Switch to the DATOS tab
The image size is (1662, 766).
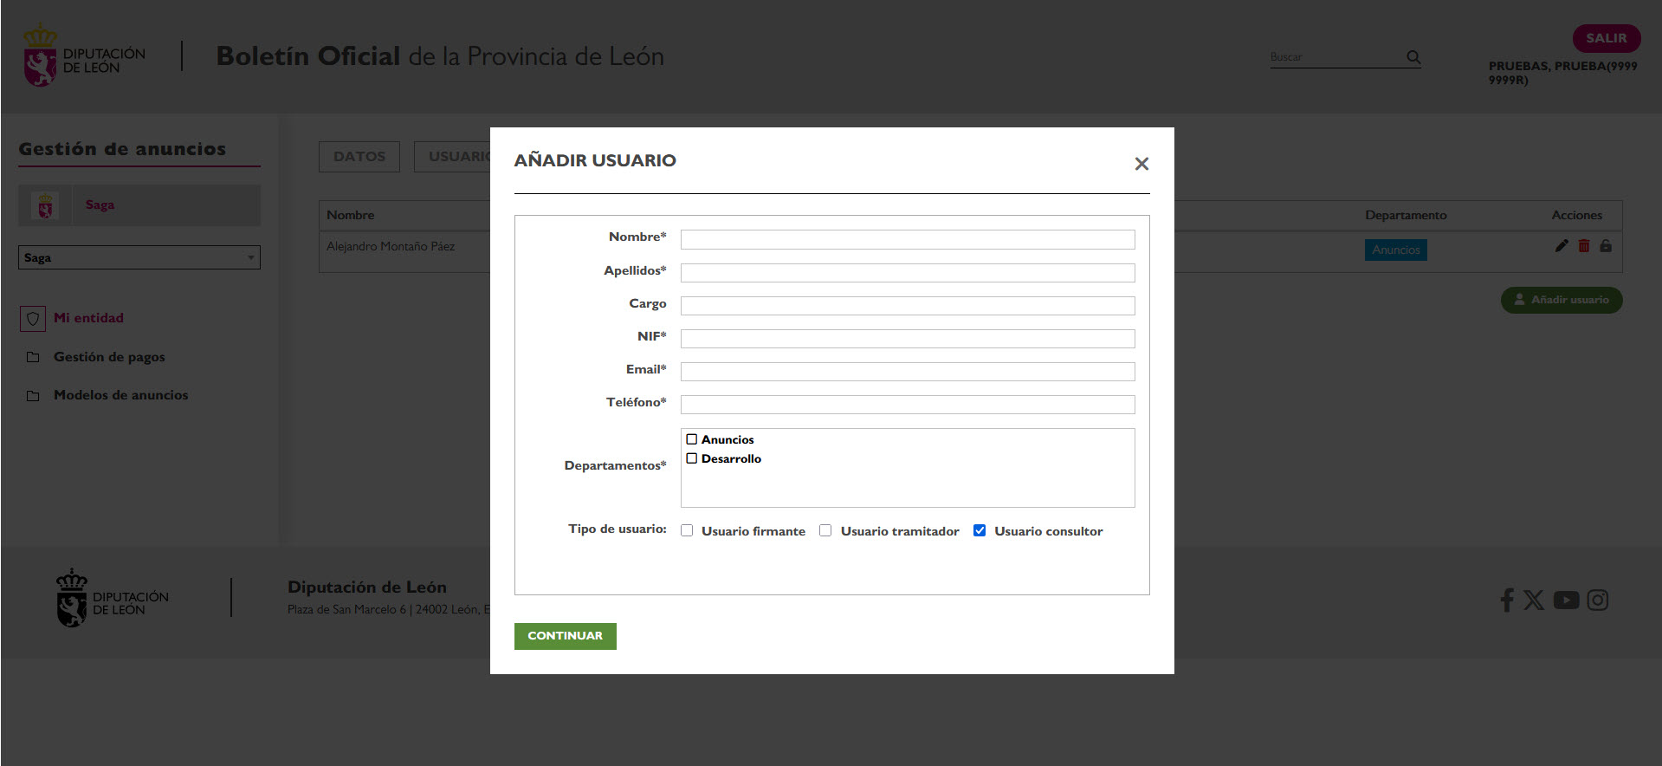(359, 157)
